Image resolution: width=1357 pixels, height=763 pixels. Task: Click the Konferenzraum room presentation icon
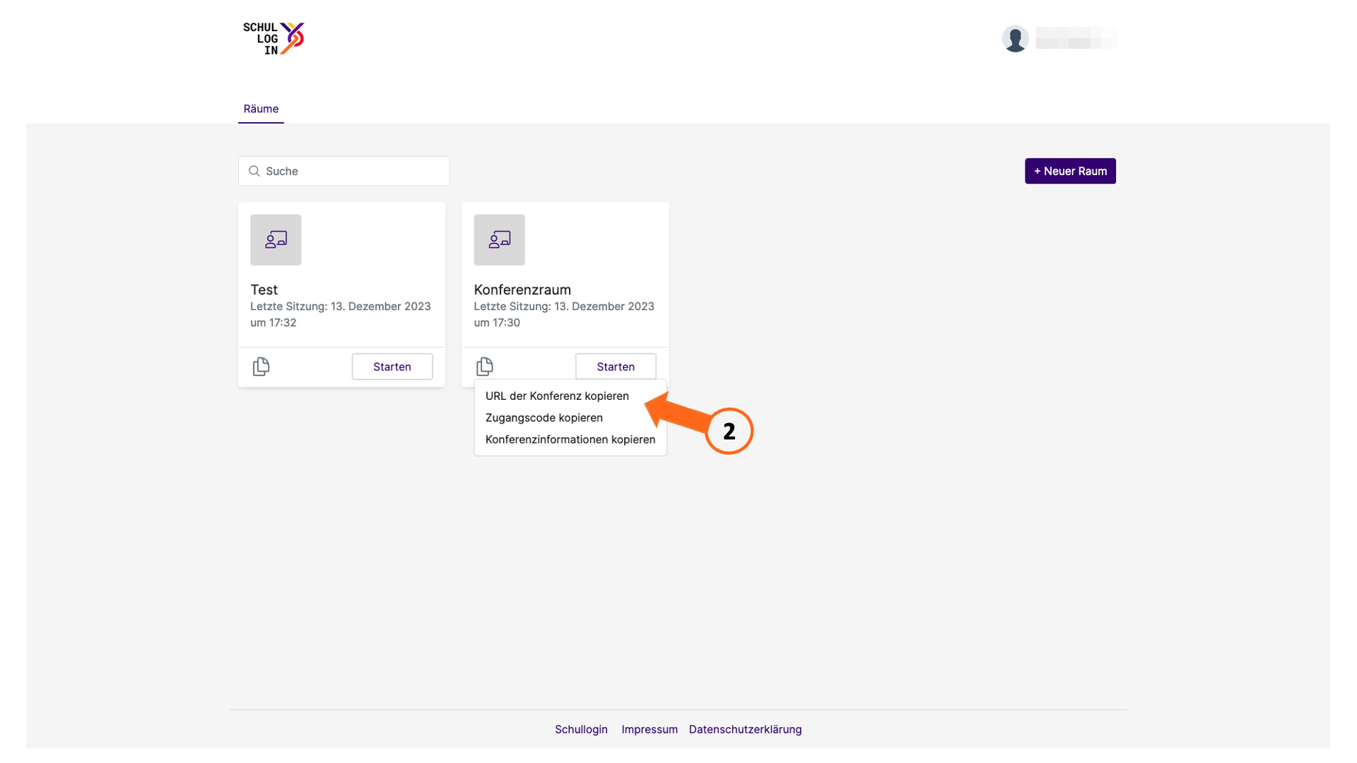coord(499,240)
